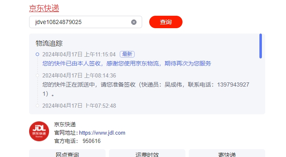Click the red 查询 button
The width and height of the screenshot is (286, 157).
[x=165, y=22]
